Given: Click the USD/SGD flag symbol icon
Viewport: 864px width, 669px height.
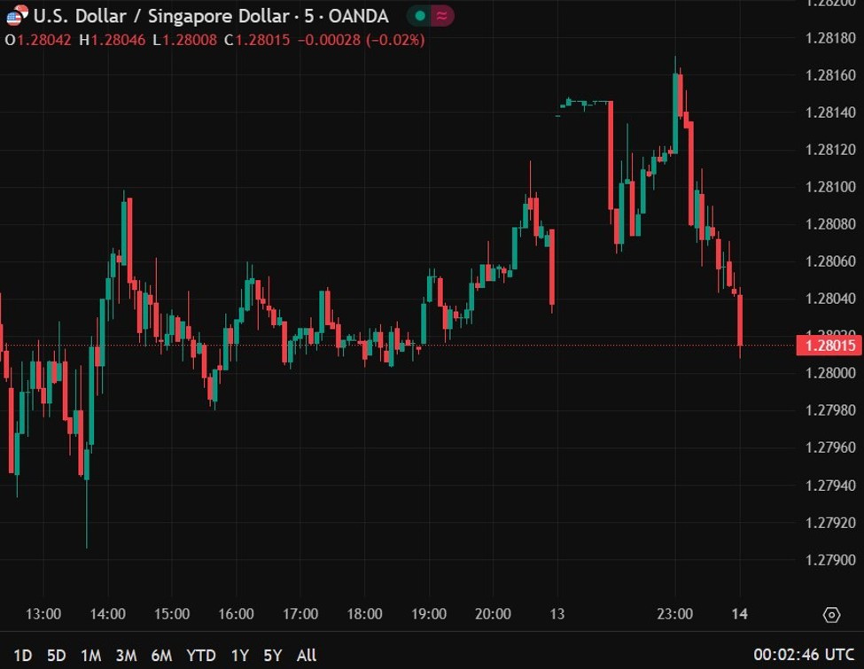Looking at the screenshot, I should 17,15.
